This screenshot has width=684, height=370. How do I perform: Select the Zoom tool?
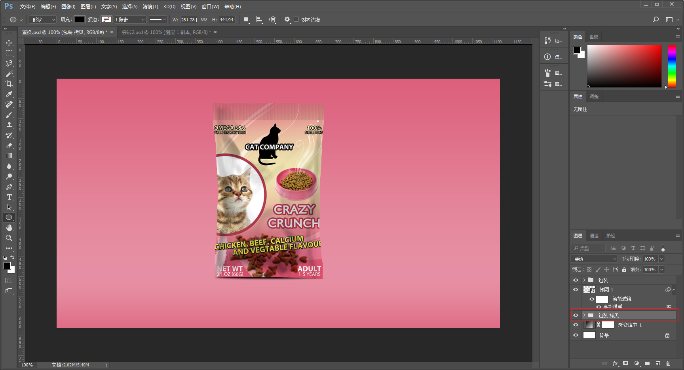pos(9,238)
